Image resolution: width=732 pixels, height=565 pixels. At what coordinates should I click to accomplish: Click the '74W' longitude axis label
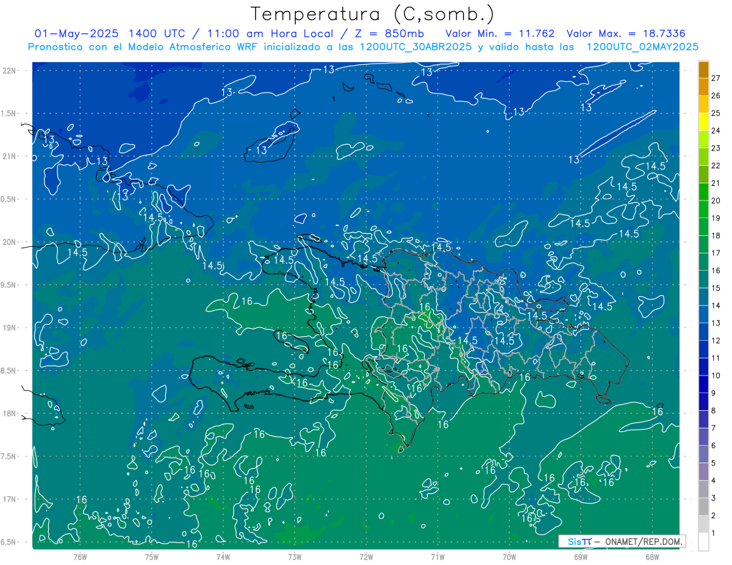(223, 557)
